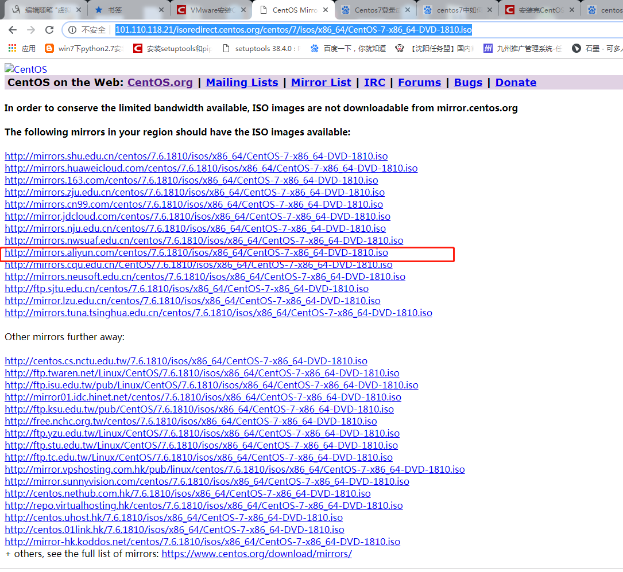This screenshot has height=572, width=623.
Task: Open the Mirror List link
Action: coord(321,82)
